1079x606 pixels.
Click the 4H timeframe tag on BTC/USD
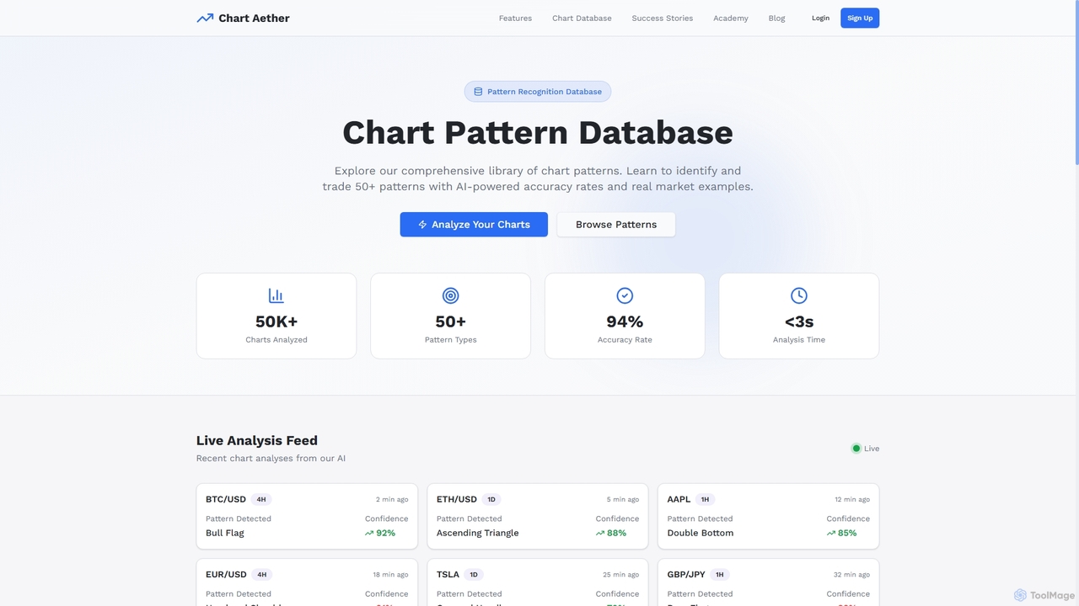click(x=261, y=500)
